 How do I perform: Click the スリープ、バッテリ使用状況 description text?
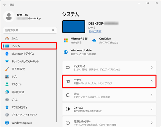(95, 125)
